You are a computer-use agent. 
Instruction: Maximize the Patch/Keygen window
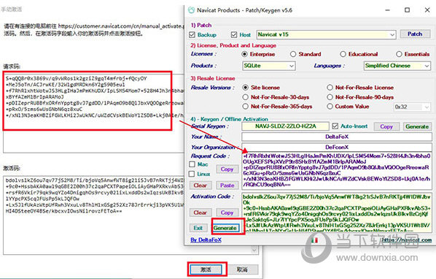pos(407,10)
